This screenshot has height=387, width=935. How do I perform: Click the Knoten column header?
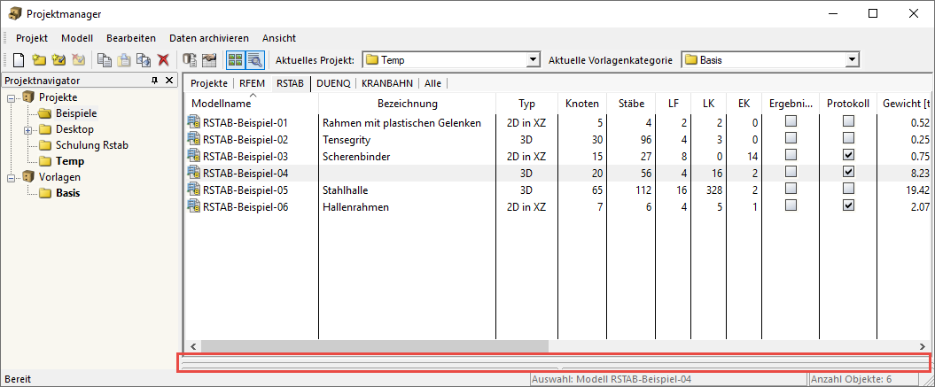click(582, 103)
